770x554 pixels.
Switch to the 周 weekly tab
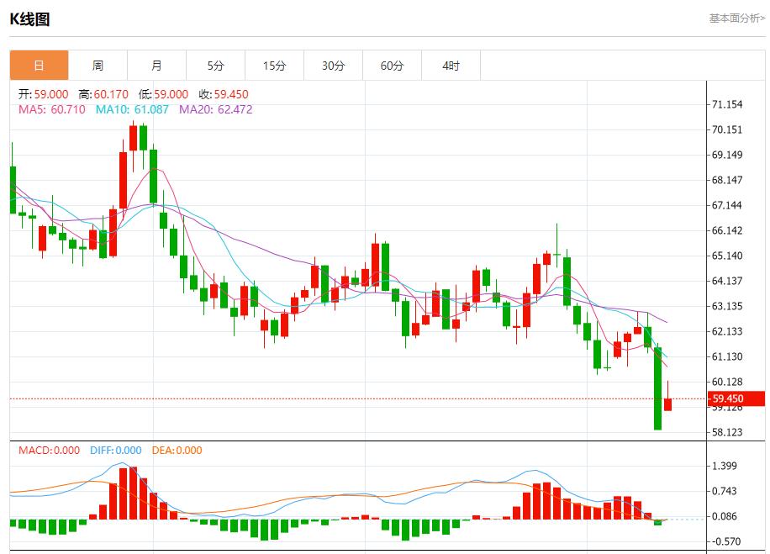(x=98, y=66)
